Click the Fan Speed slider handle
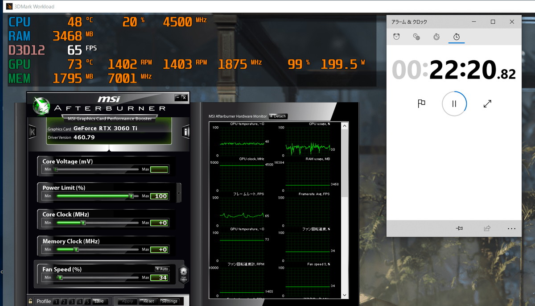Viewport: 535px width, 306px height. coord(59,277)
